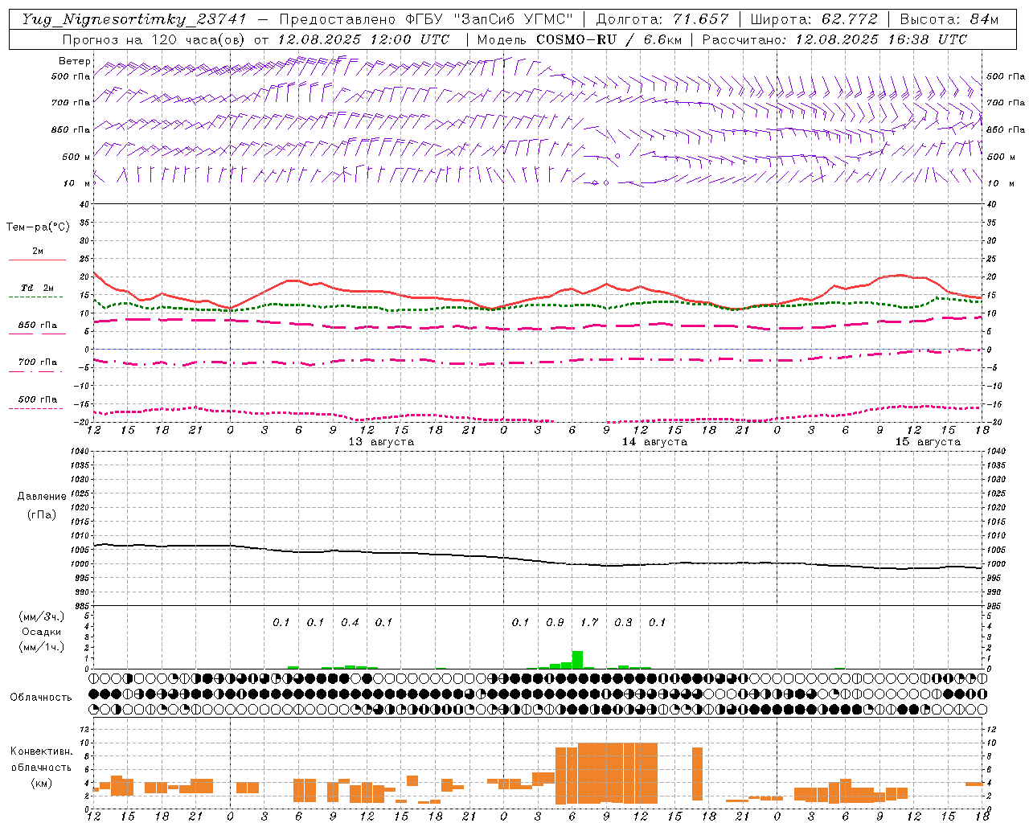Screen dimensions: 1029x823
Task: Click the tallest green precipitation bar
Action: 577,660
